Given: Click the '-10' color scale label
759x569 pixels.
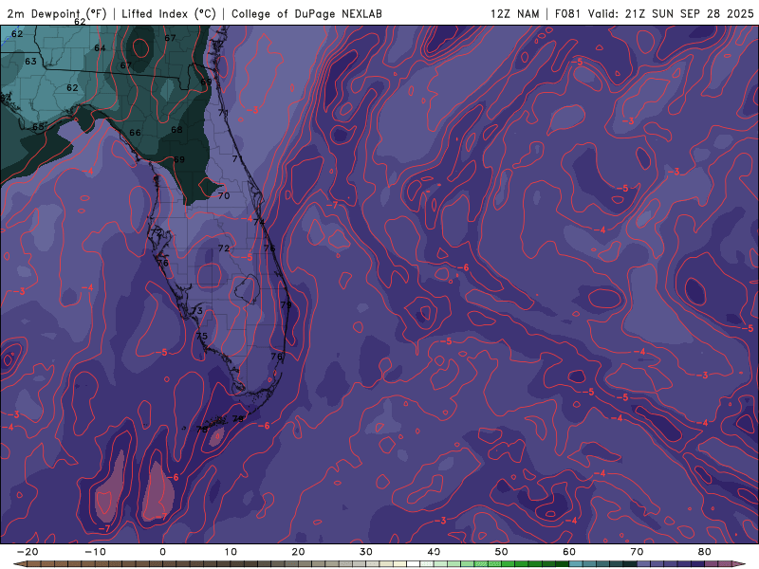Looking at the screenshot, I should (x=95, y=552).
